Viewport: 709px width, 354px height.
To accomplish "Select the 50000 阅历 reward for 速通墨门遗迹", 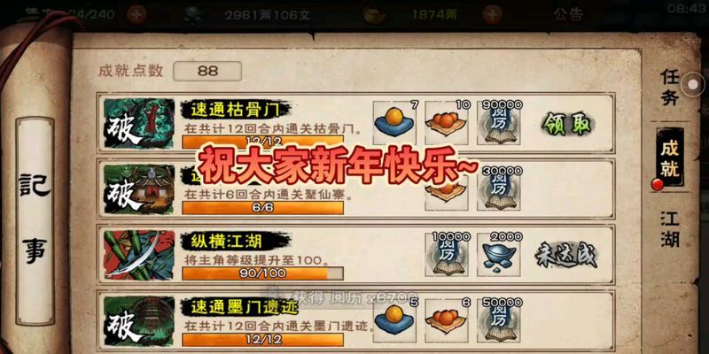I will [x=499, y=320].
